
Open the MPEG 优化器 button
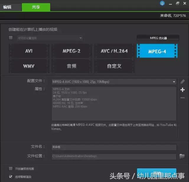click(158, 38)
